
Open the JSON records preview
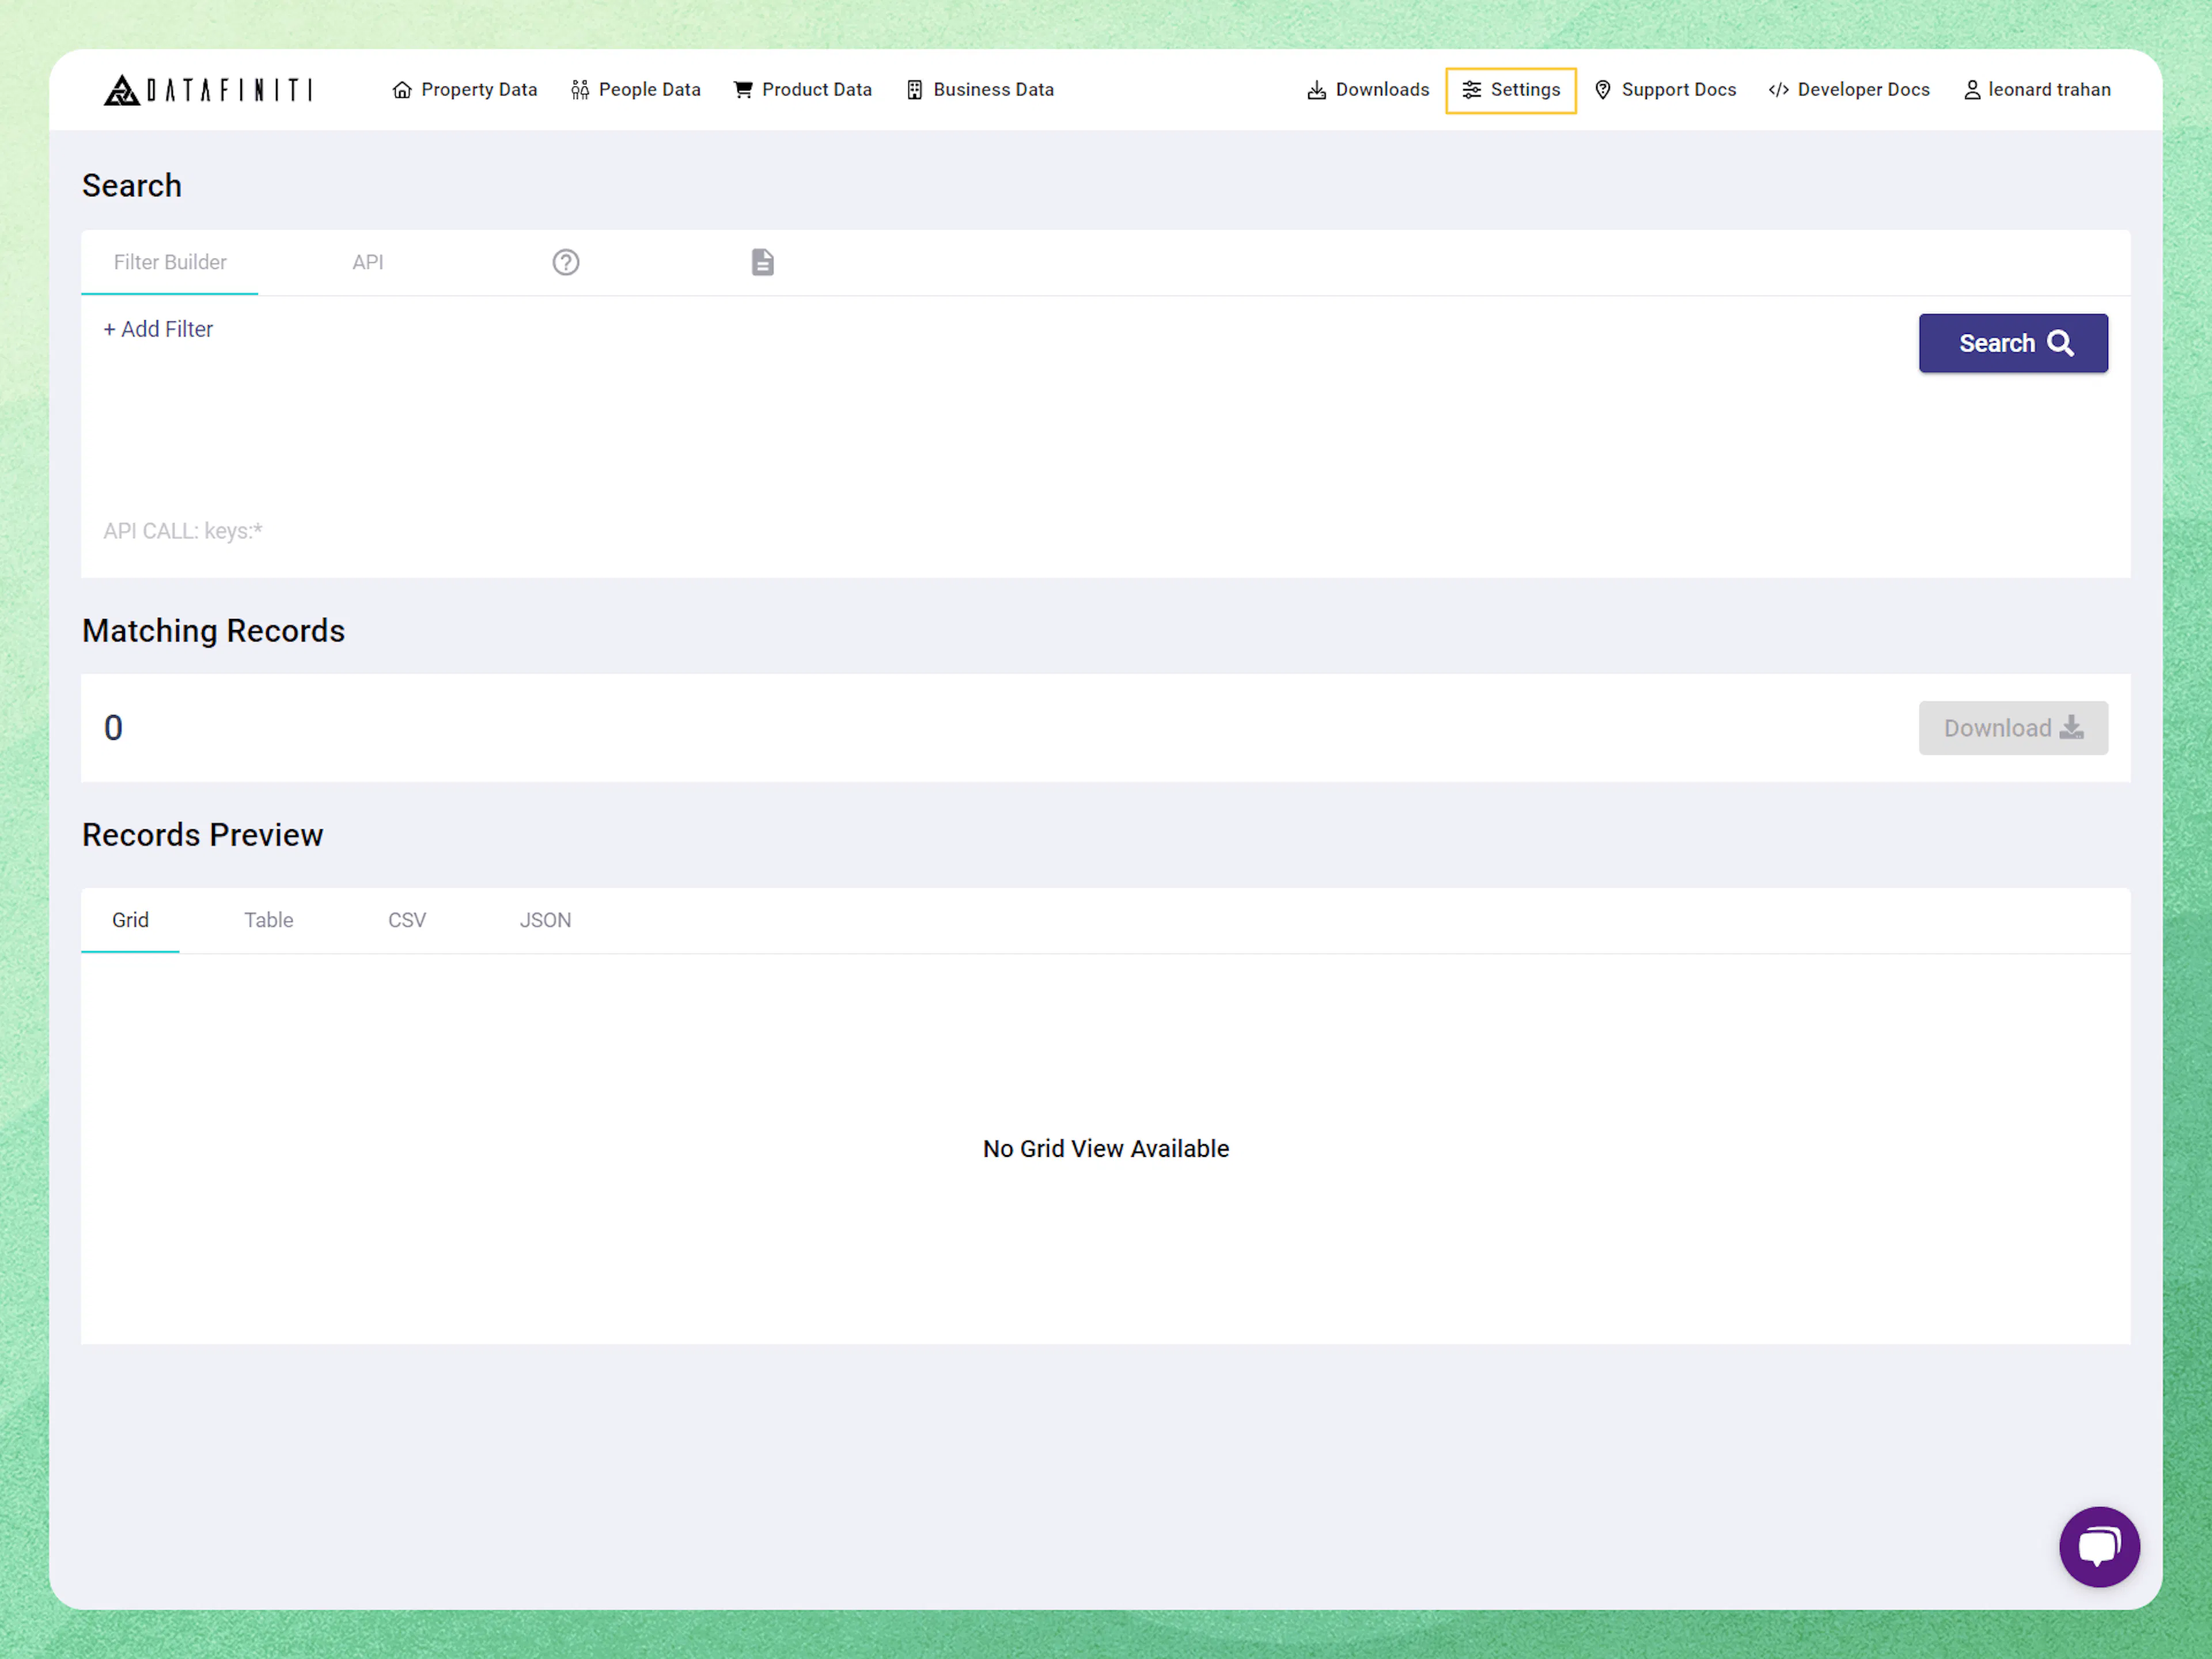pyautogui.click(x=545, y=920)
